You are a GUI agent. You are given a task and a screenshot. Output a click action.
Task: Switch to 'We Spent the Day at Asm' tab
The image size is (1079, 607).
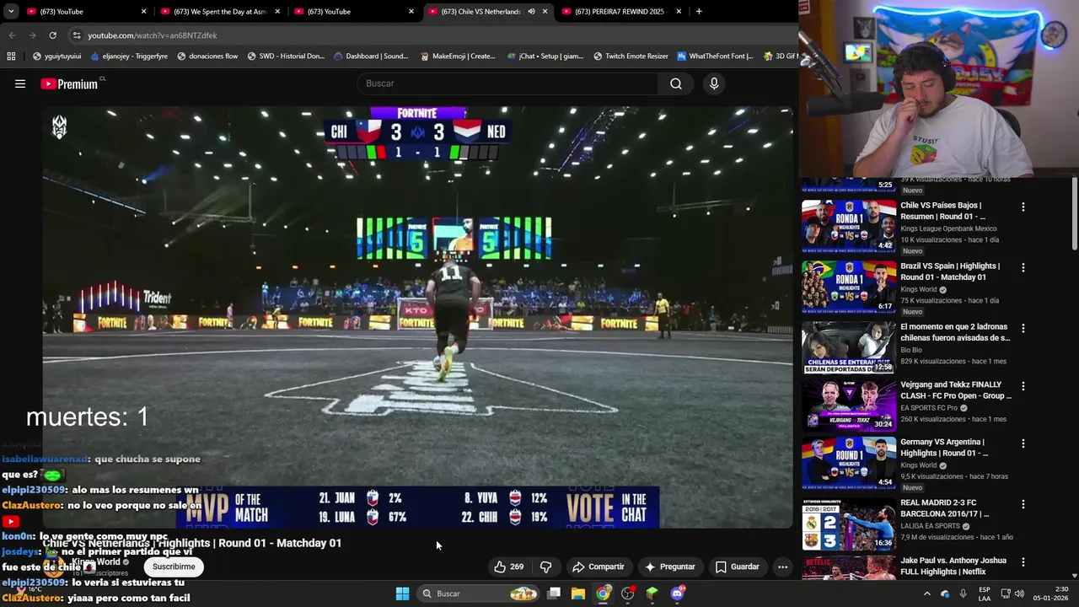click(221, 12)
